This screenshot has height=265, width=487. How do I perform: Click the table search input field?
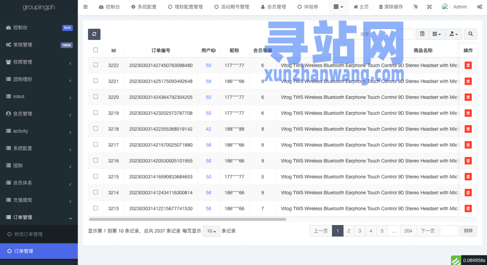(385, 34)
